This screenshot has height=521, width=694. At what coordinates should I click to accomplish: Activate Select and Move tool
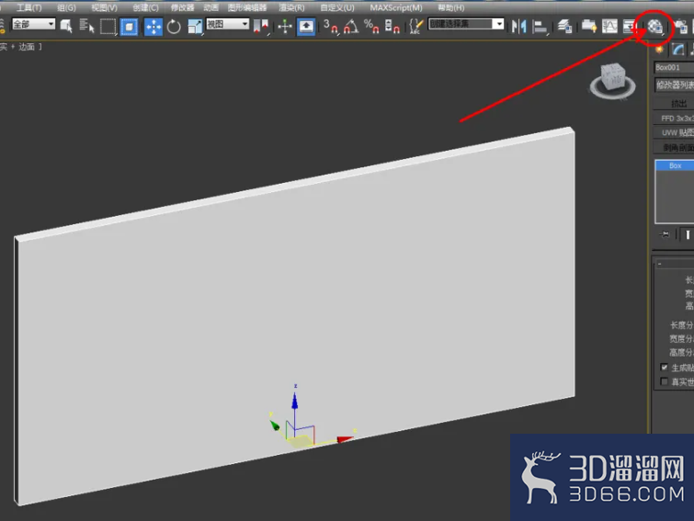point(154,27)
